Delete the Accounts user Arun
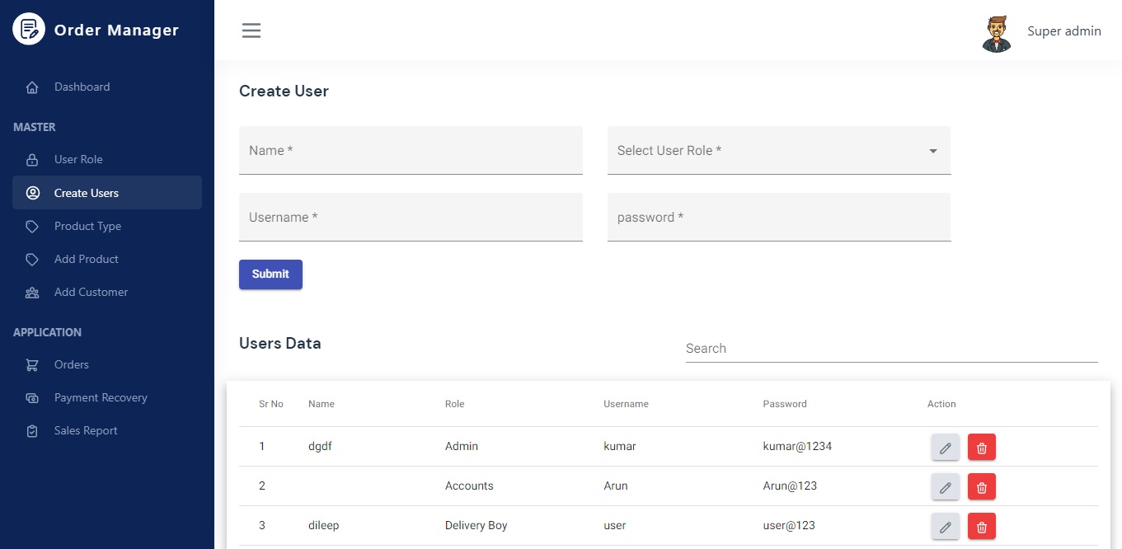Viewport: 1122px width, 549px height. (981, 486)
